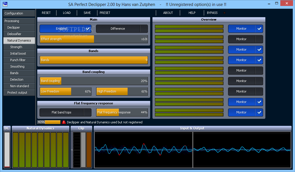Click the Band coupling section header

coord(94,72)
